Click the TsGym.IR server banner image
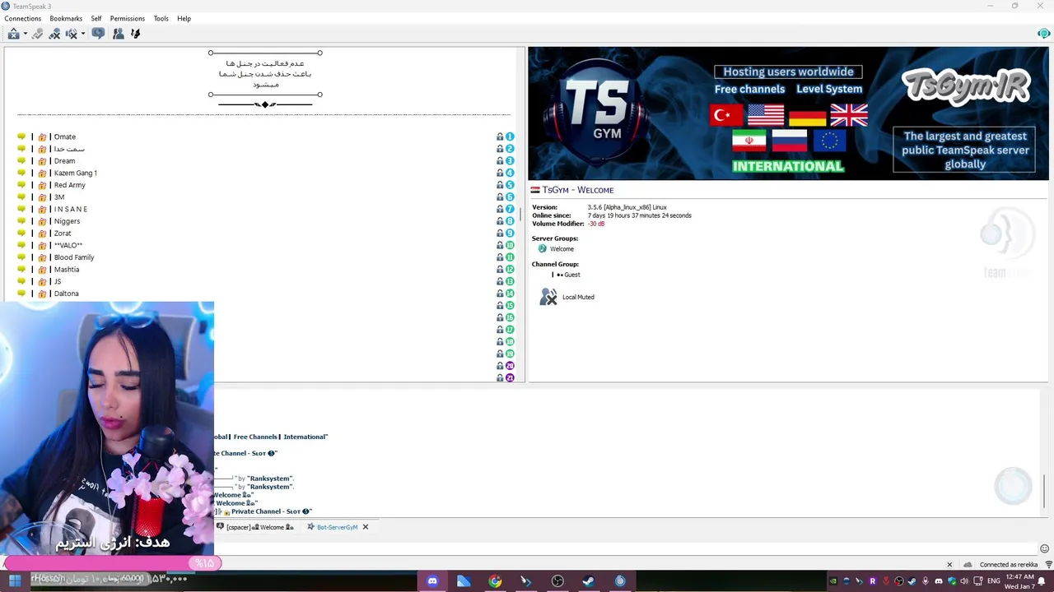 pyautogui.click(x=788, y=113)
